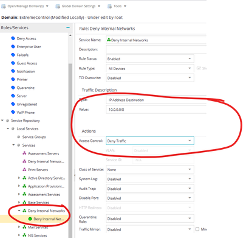The width and height of the screenshot is (243, 238).
Task: Select the Printer role icon
Action: click(13, 79)
